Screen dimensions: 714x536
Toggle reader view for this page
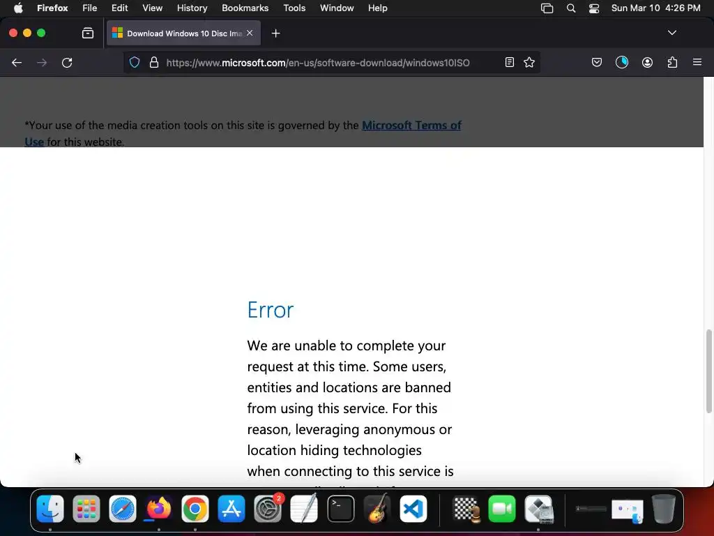point(510,62)
